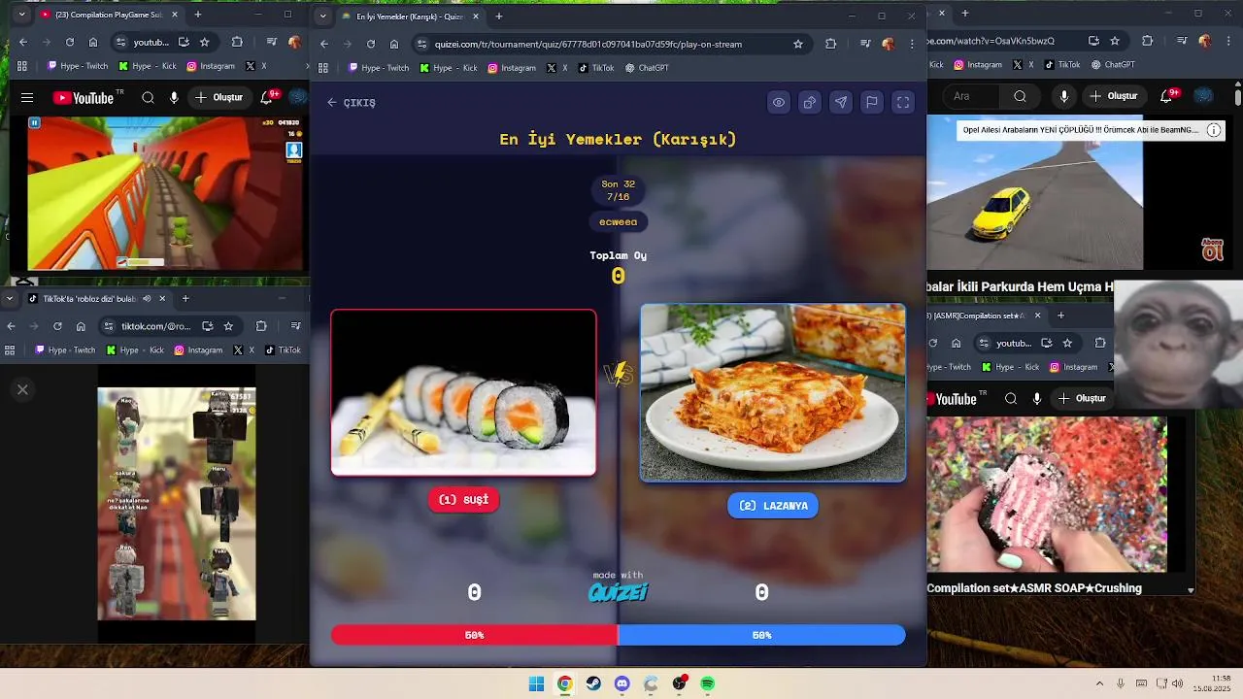Image resolution: width=1243 pixels, height=699 pixels.
Task: Click the red 50% vote bar
Action: (x=474, y=635)
